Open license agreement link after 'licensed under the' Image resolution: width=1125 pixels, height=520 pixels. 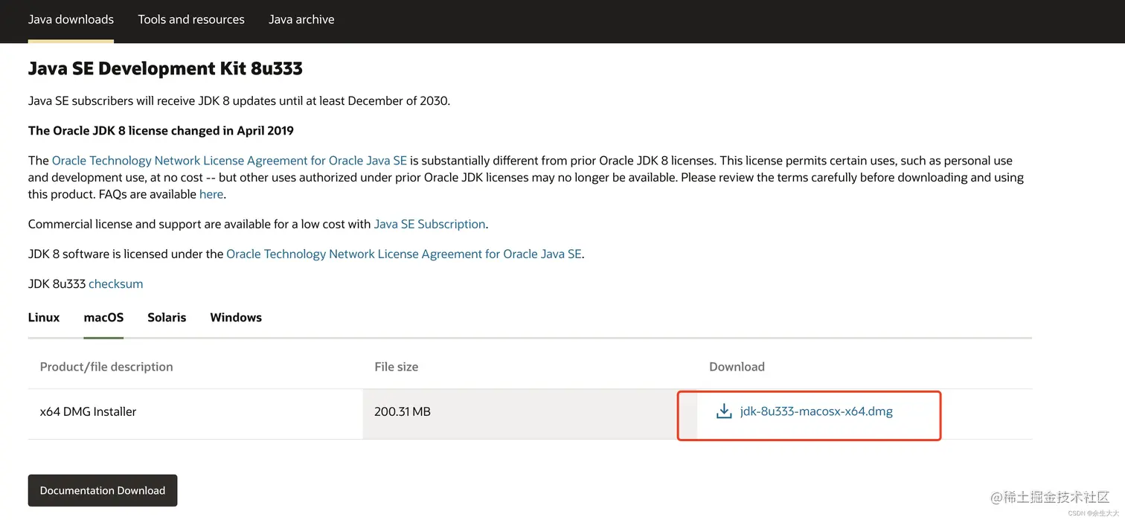click(x=403, y=254)
